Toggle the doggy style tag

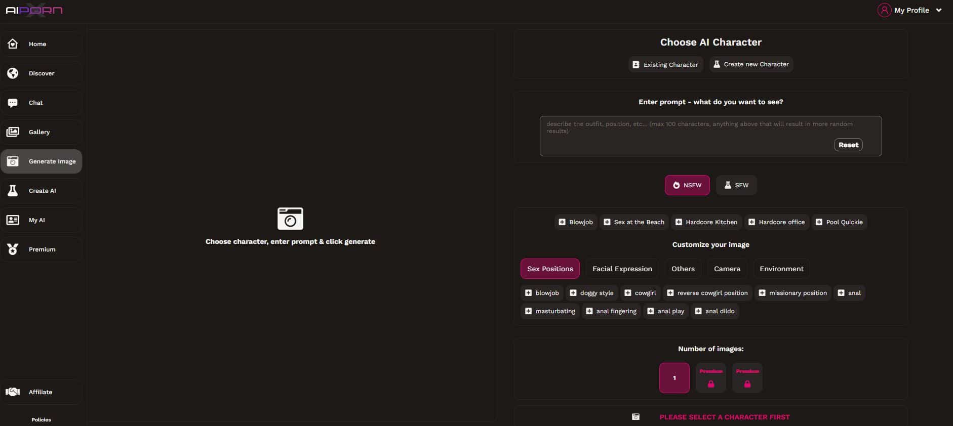[x=592, y=293]
